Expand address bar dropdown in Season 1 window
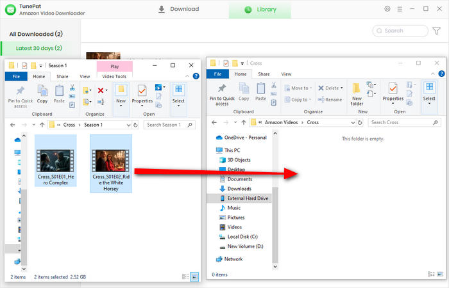 tap(128, 125)
